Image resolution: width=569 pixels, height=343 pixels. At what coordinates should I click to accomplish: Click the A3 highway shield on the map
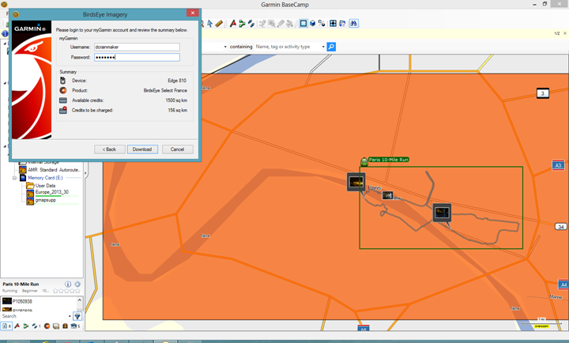pyautogui.click(x=558, y=165)
